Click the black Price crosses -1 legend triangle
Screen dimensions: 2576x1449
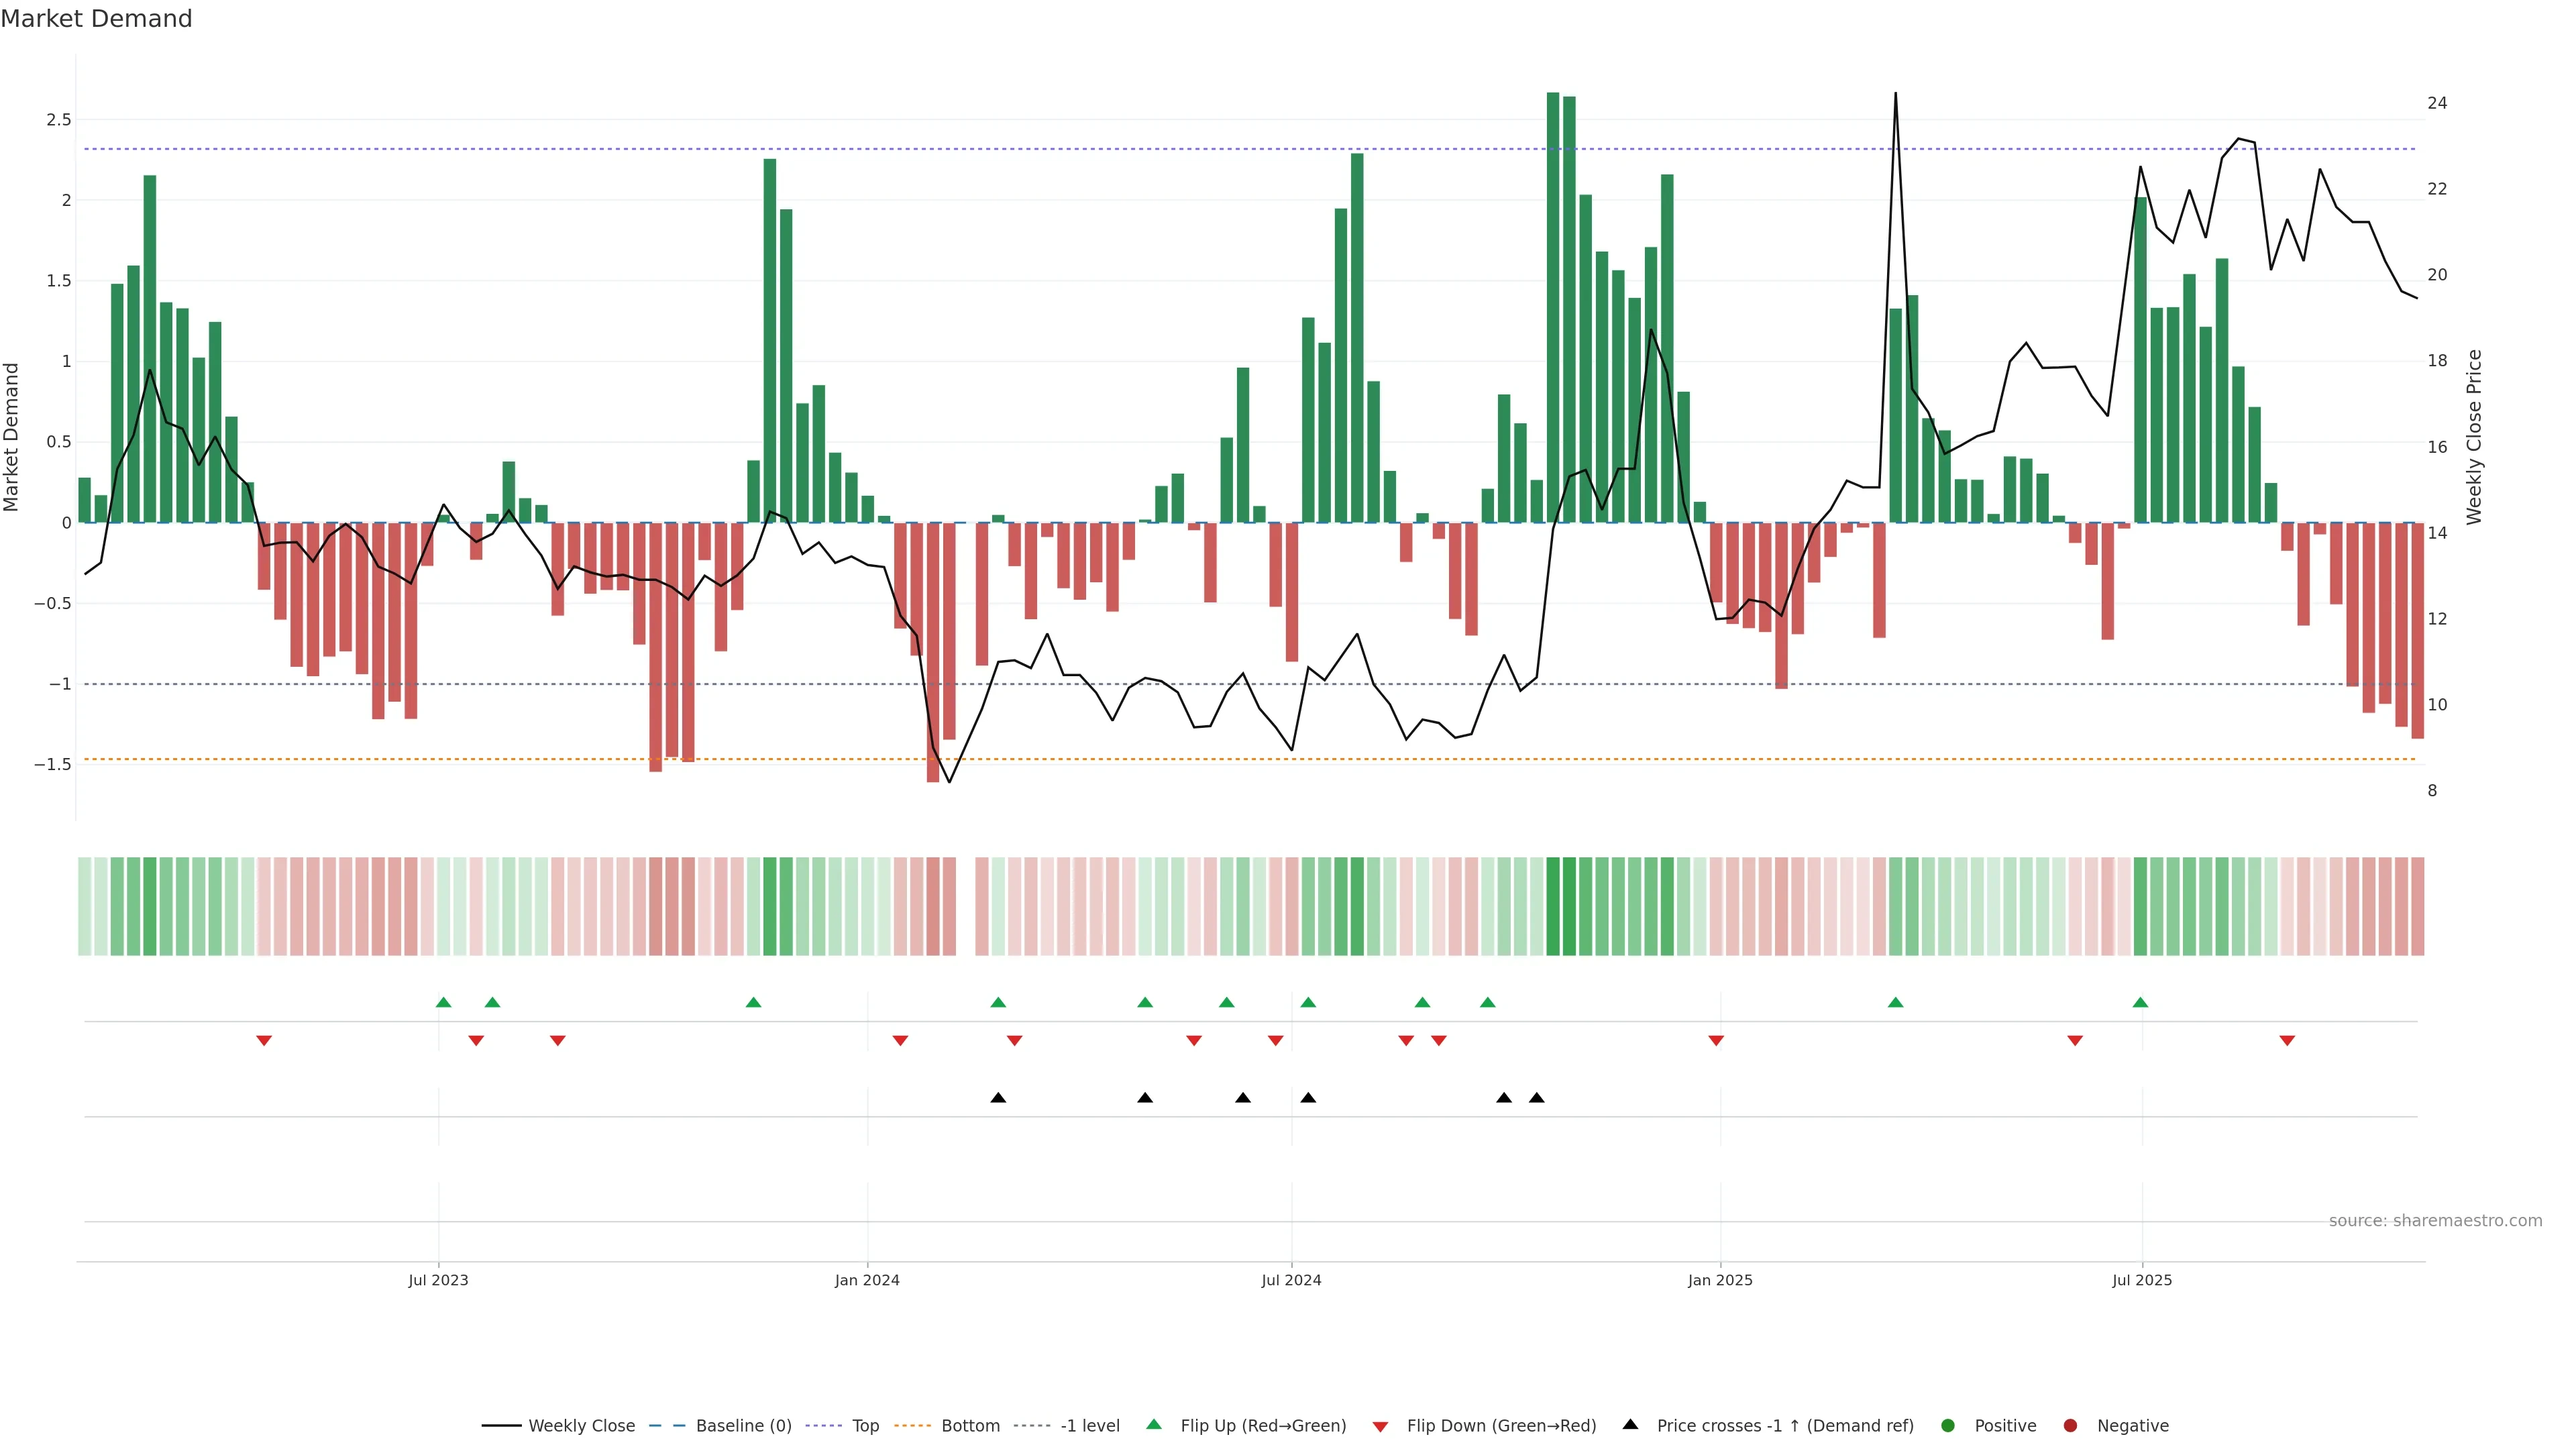1630,1424
